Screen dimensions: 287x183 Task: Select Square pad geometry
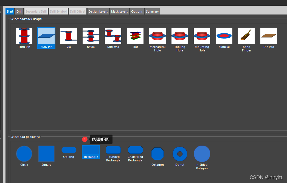46,154
